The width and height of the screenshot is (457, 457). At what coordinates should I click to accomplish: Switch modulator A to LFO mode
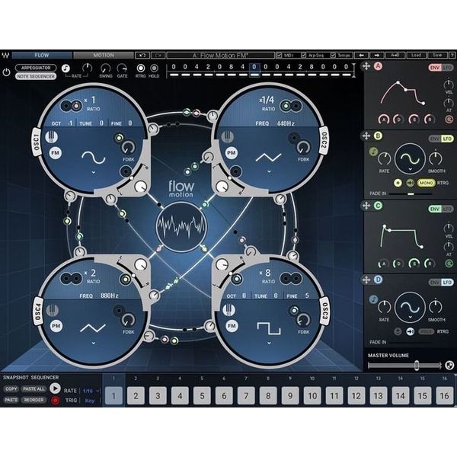447,68
